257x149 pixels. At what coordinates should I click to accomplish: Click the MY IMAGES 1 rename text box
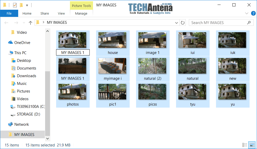click(73, 52)
